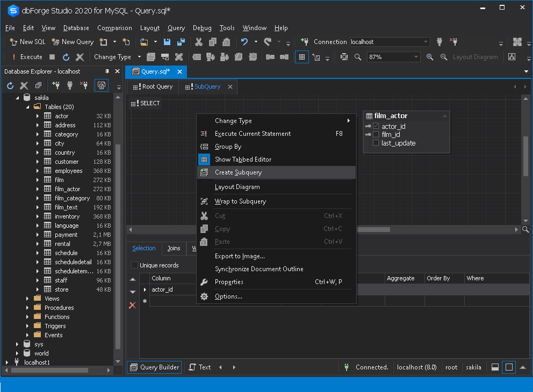Expand the Procedures folder

click(x=27, y=308)
